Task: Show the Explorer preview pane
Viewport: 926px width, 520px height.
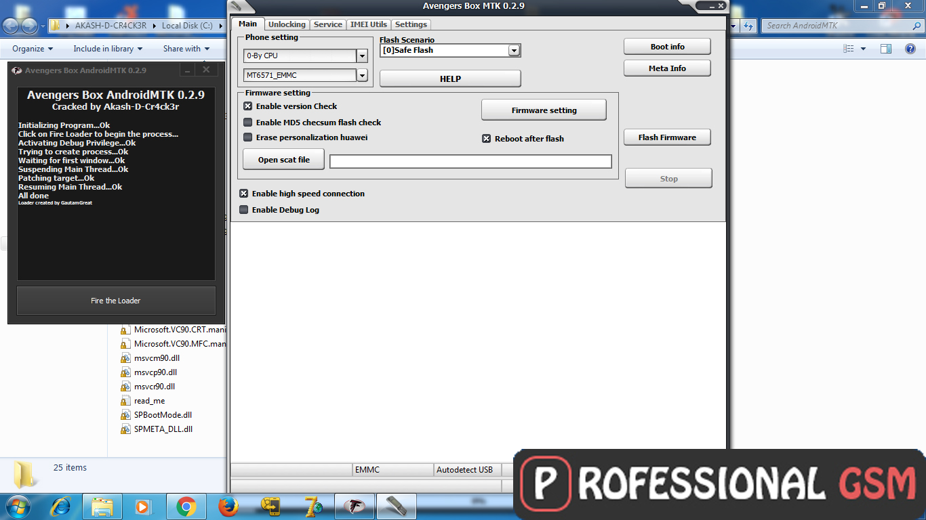Action: coord(886,49)
